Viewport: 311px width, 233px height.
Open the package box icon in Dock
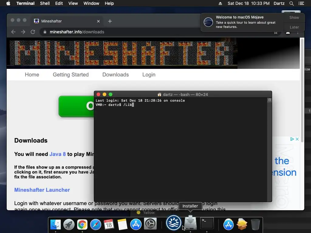242,224
